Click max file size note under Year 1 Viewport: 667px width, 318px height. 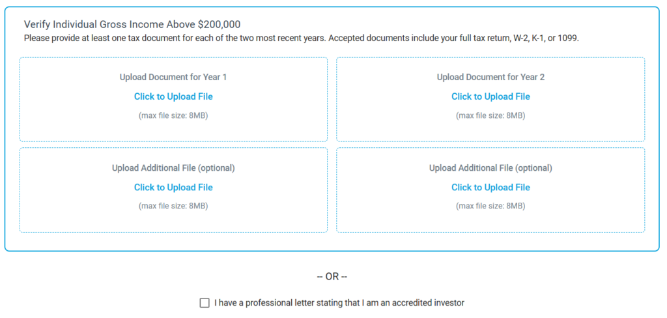pyautogui.click(x=173, y=115)
